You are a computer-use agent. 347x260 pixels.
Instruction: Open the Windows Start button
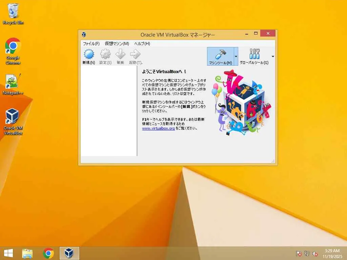[x=8, y=253]
